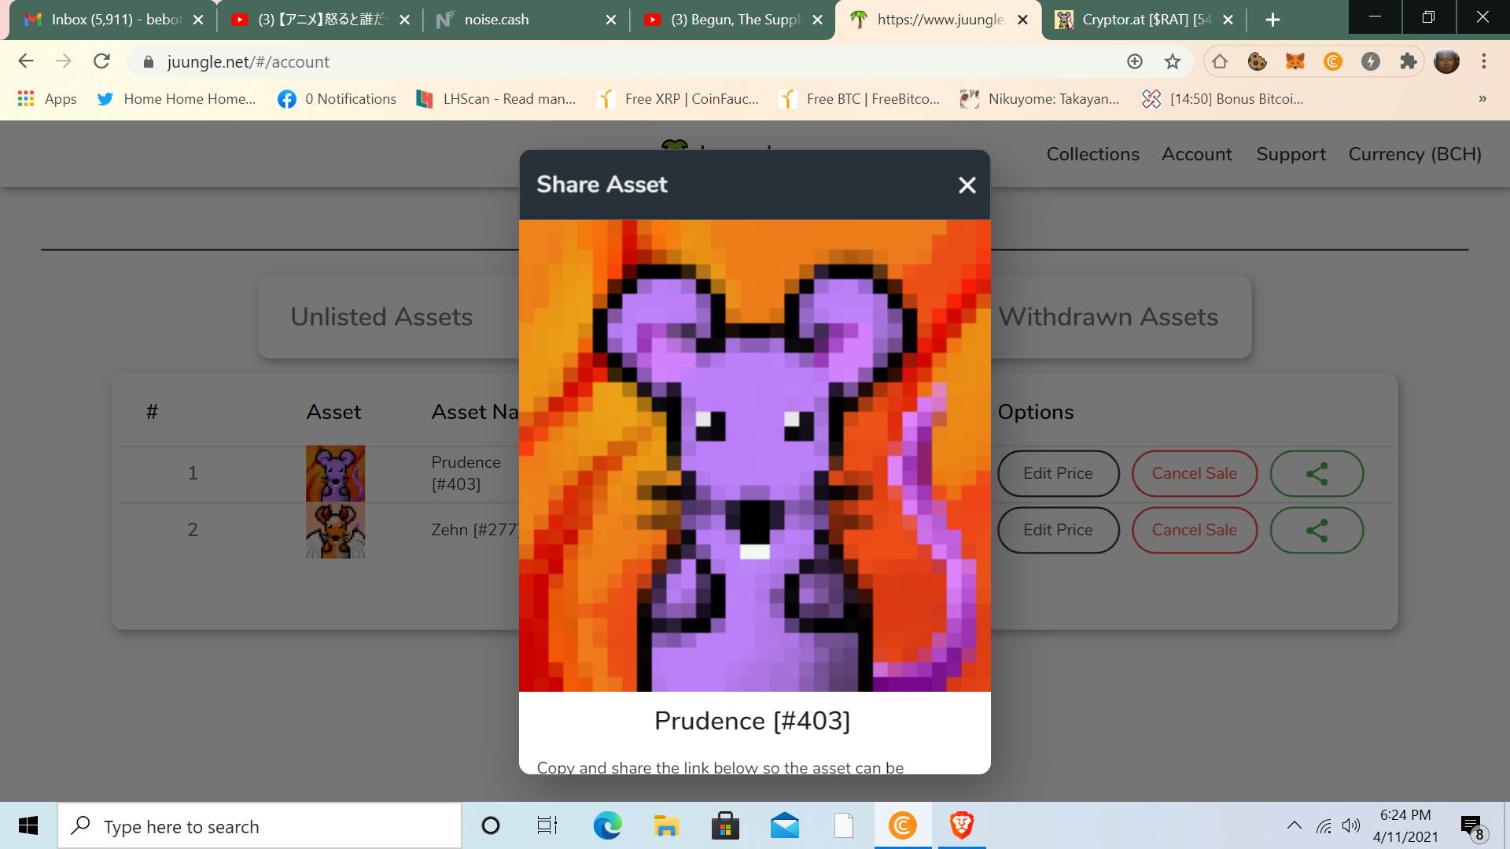The image size is (1510, 849).
Task: Open Cortana from the taskbar
Action: point(491,825)
